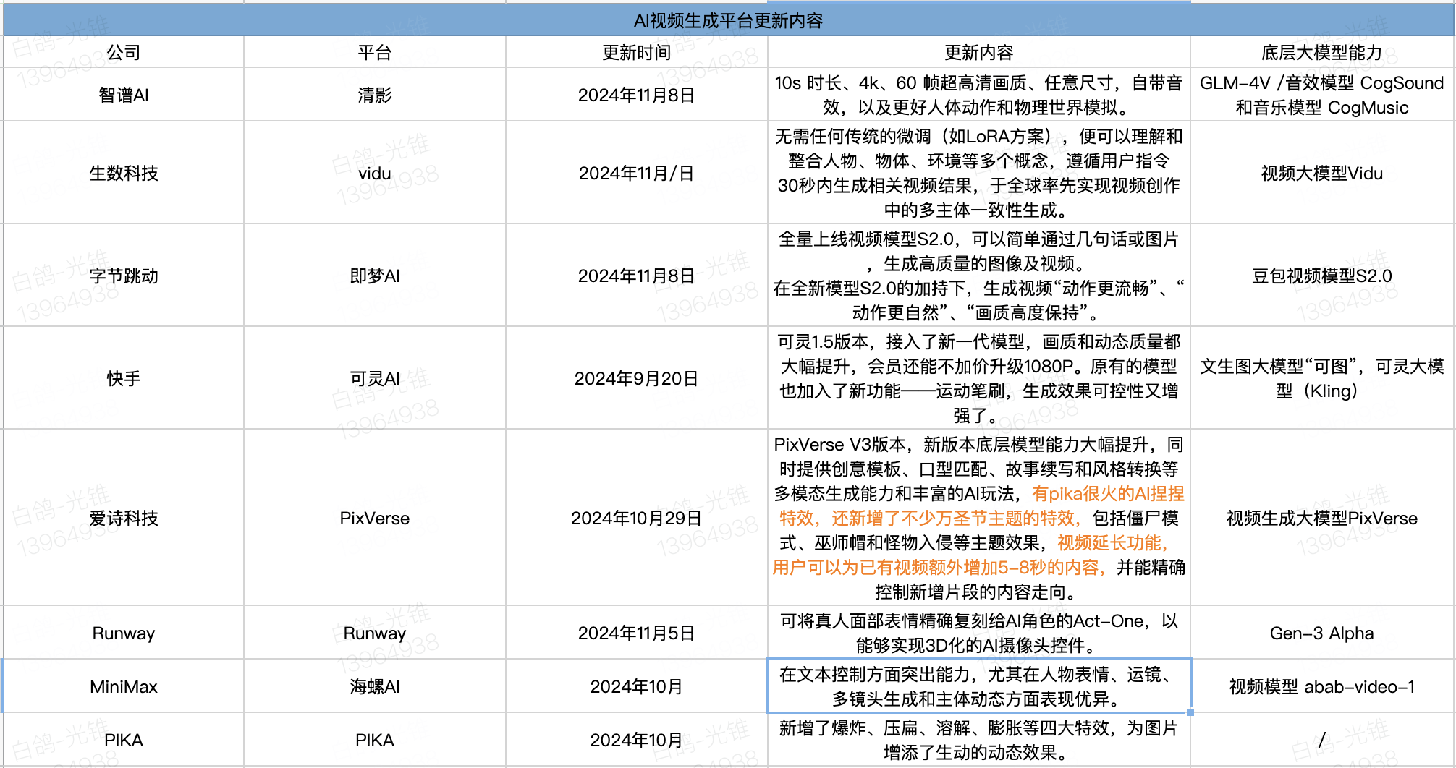Image resolution: width=1456 pixels, height=768 pixels.
Task: Click the company cell 'PIKA'
Action: tap(124, 740)
